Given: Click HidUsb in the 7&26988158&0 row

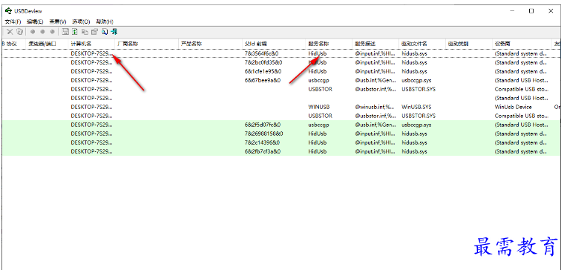Looking at the screenshot, I should click(318, 134).
